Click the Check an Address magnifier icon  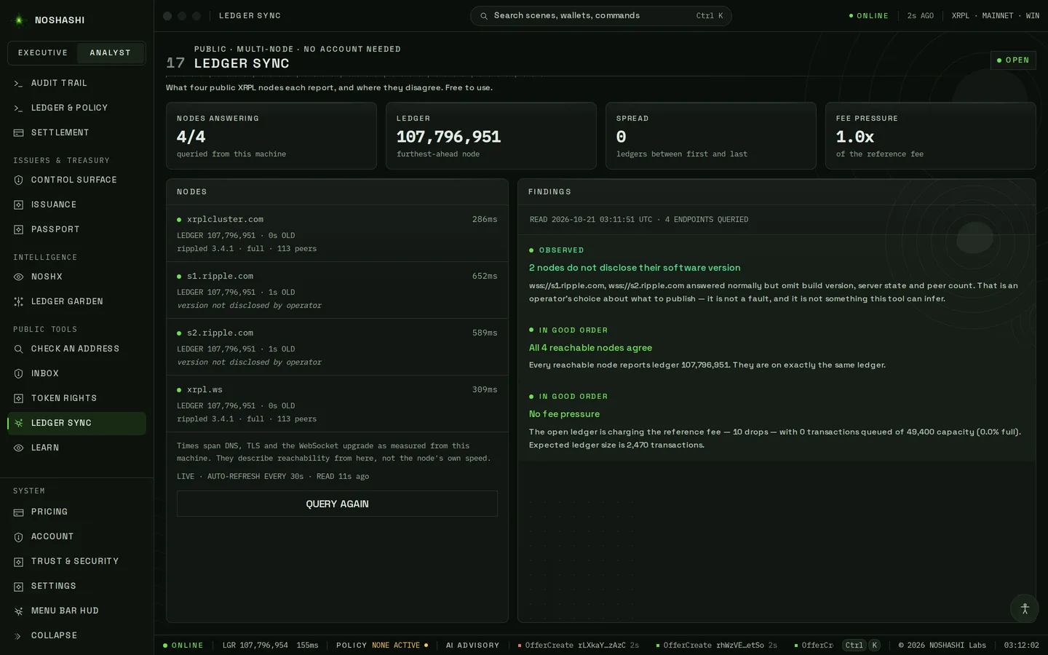point(19,349)
